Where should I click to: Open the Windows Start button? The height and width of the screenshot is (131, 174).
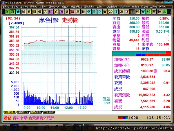point(4,128)
